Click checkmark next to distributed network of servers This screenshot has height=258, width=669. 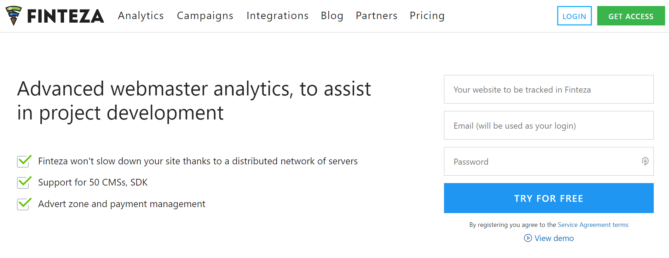24,161
